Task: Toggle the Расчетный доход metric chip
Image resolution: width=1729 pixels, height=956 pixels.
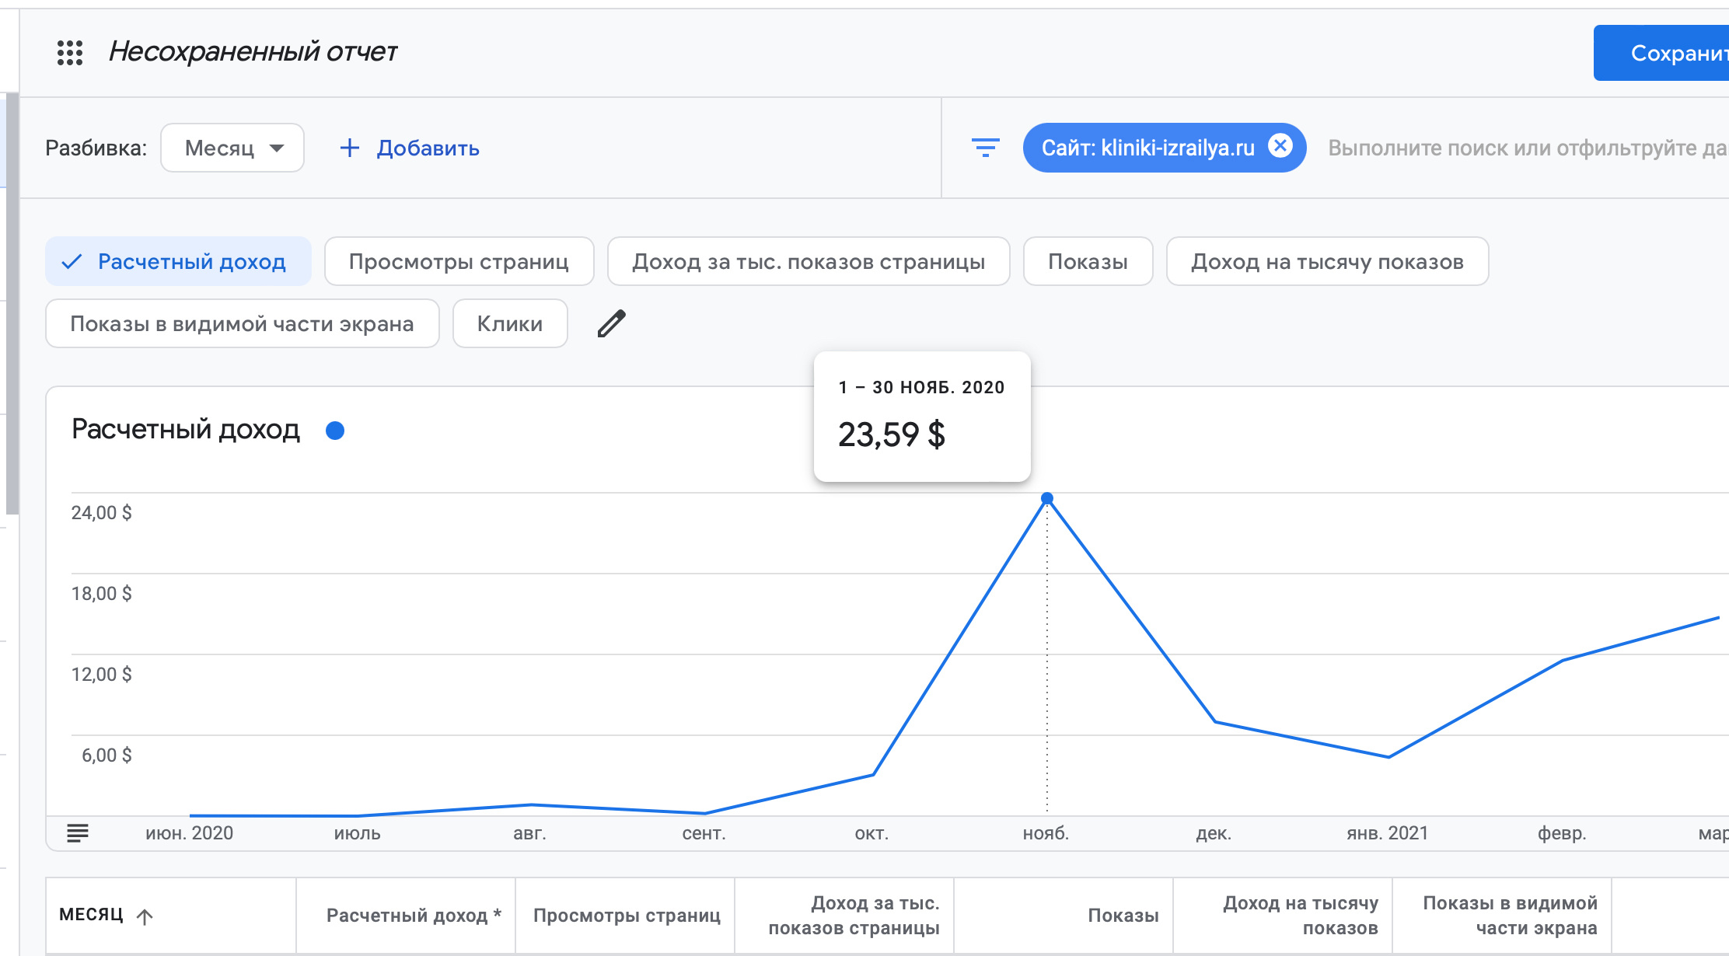Action: (x=178, y=261)
